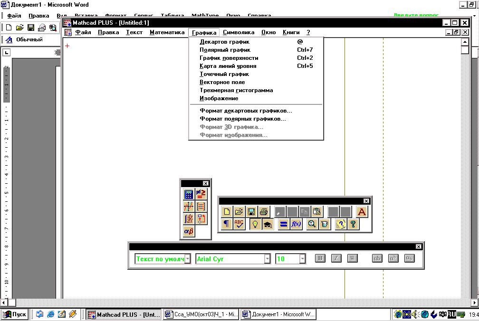
Task: Click the context help arrow-question icon
Action: [341, 224]
